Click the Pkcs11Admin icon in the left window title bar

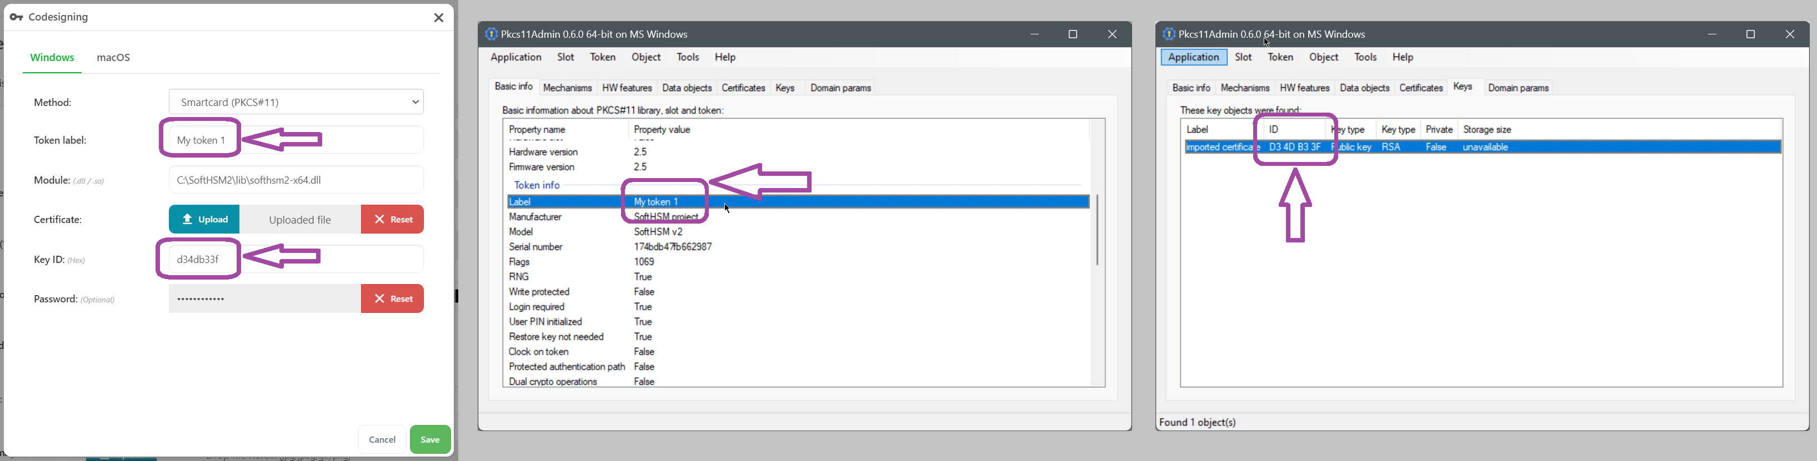pos(491,34)
